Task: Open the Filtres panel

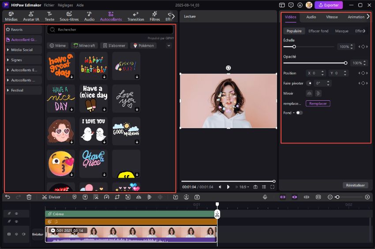Action: pyautogui.click(x=154, y=16)
